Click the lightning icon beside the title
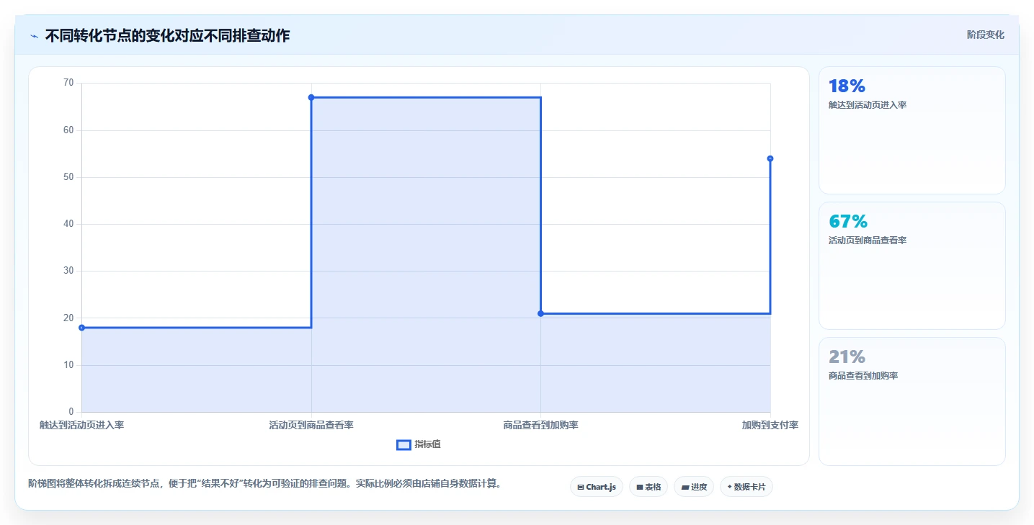The width and height of the screenshot is (1034, 525). (34, 35)
